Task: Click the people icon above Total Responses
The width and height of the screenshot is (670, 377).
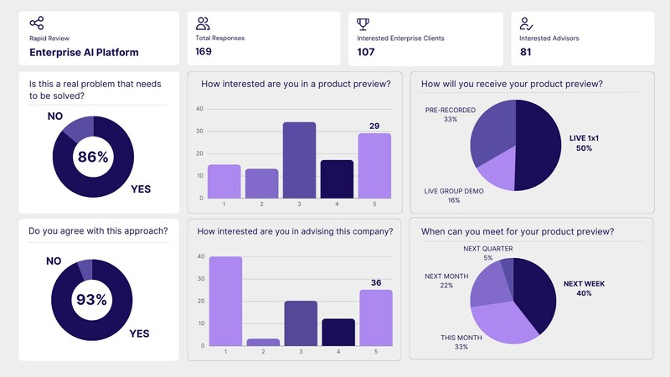Action: pyautogui.click(x=203, y=23)
